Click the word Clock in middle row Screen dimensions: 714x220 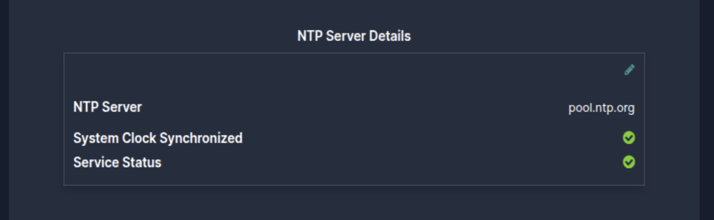click(x=139, y=138)
